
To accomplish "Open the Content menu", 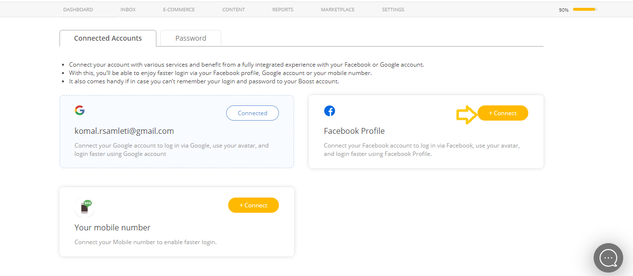I will click(x=234, y=10).
